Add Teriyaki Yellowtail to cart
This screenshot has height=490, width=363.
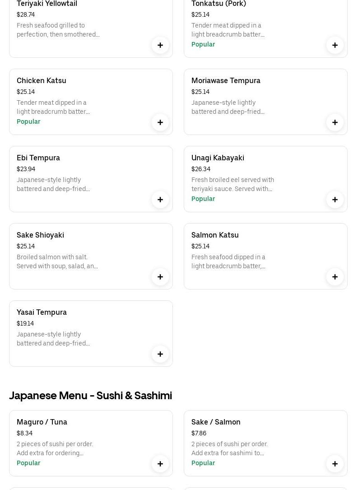click(160, 45)
